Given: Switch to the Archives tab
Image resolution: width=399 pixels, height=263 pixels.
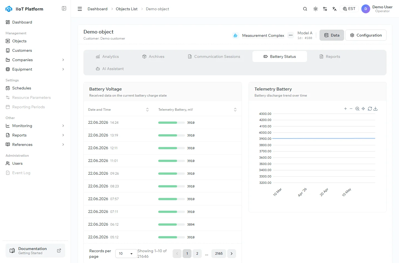Looking at the screenshot, I should 153,56.
